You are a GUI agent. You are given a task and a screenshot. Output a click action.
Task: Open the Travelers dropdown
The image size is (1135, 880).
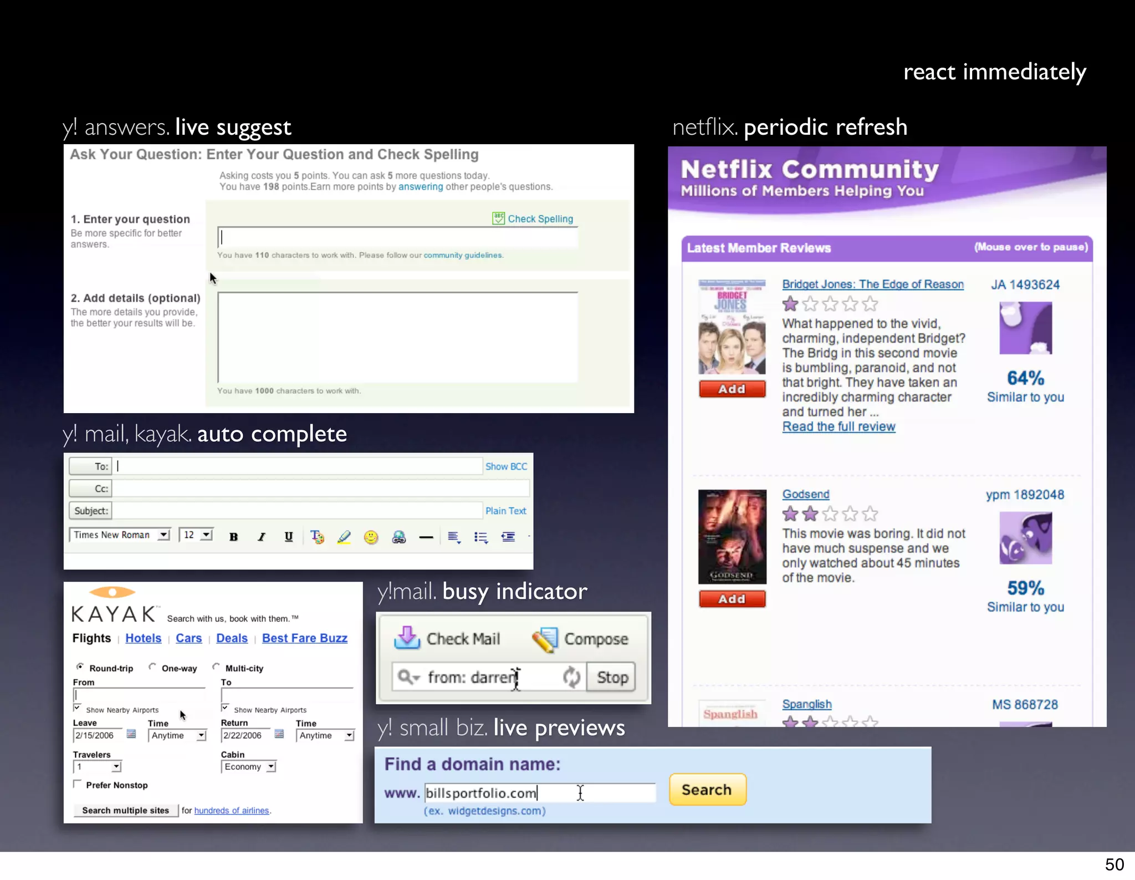[97, 766]
